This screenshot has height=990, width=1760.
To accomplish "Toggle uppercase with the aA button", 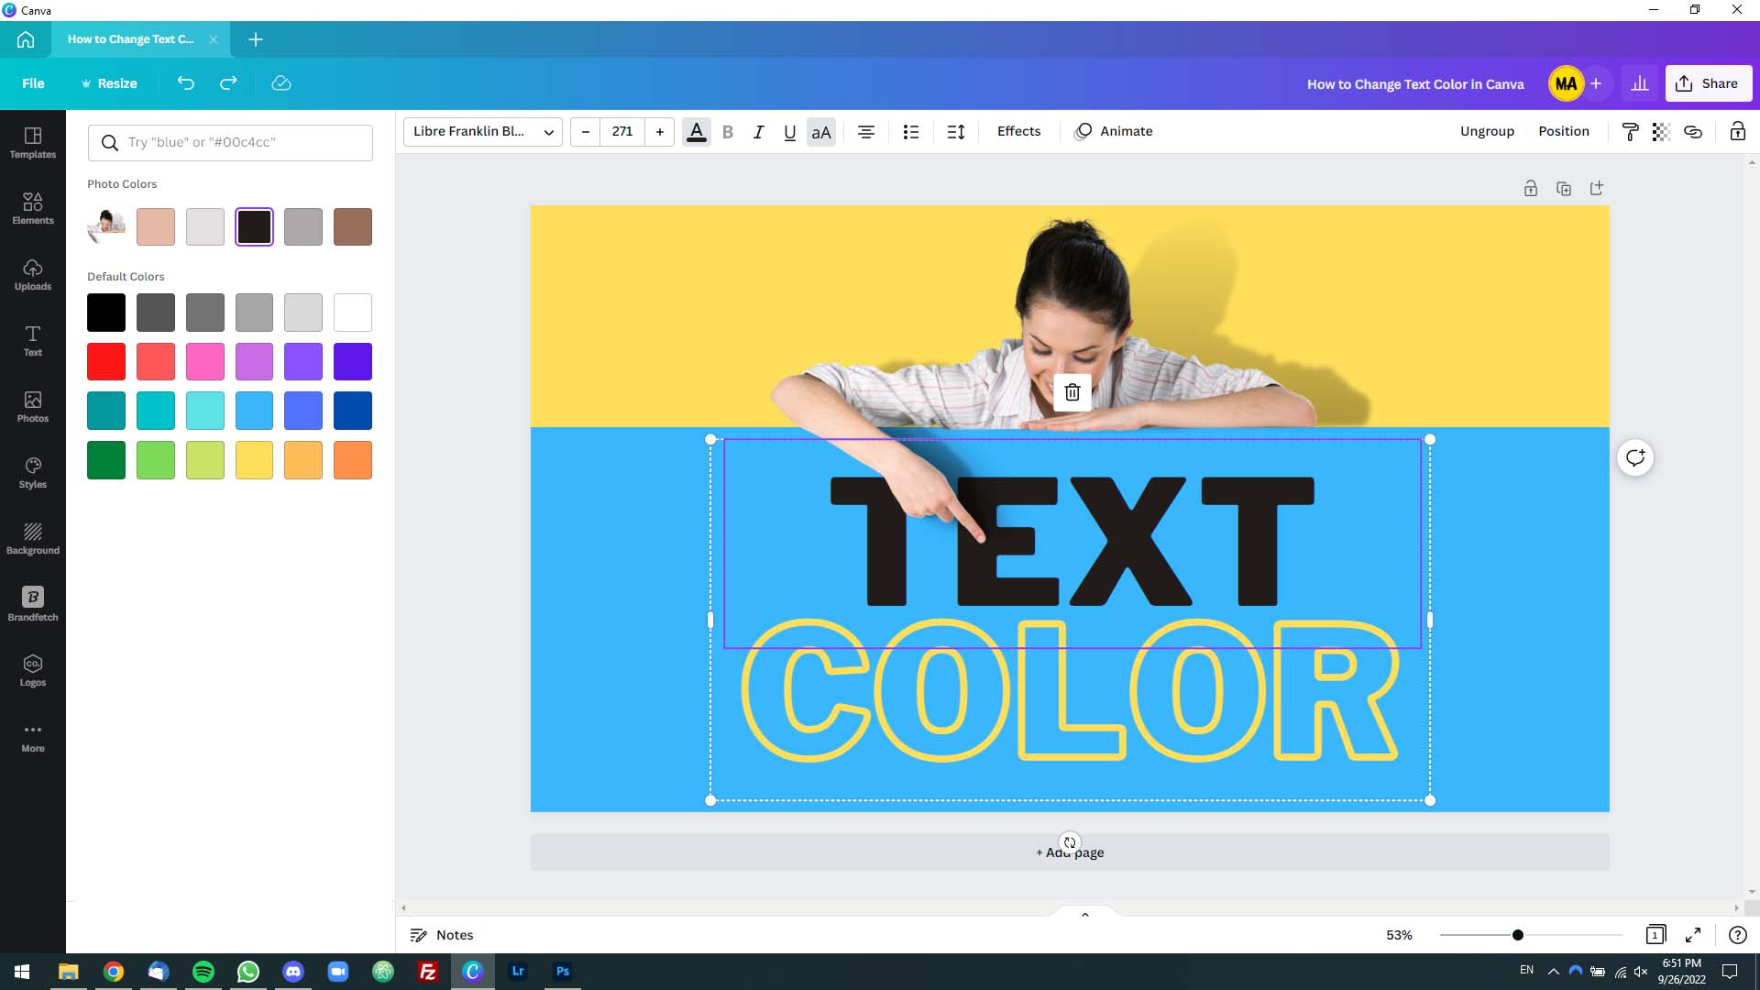I will coord(820,132).
